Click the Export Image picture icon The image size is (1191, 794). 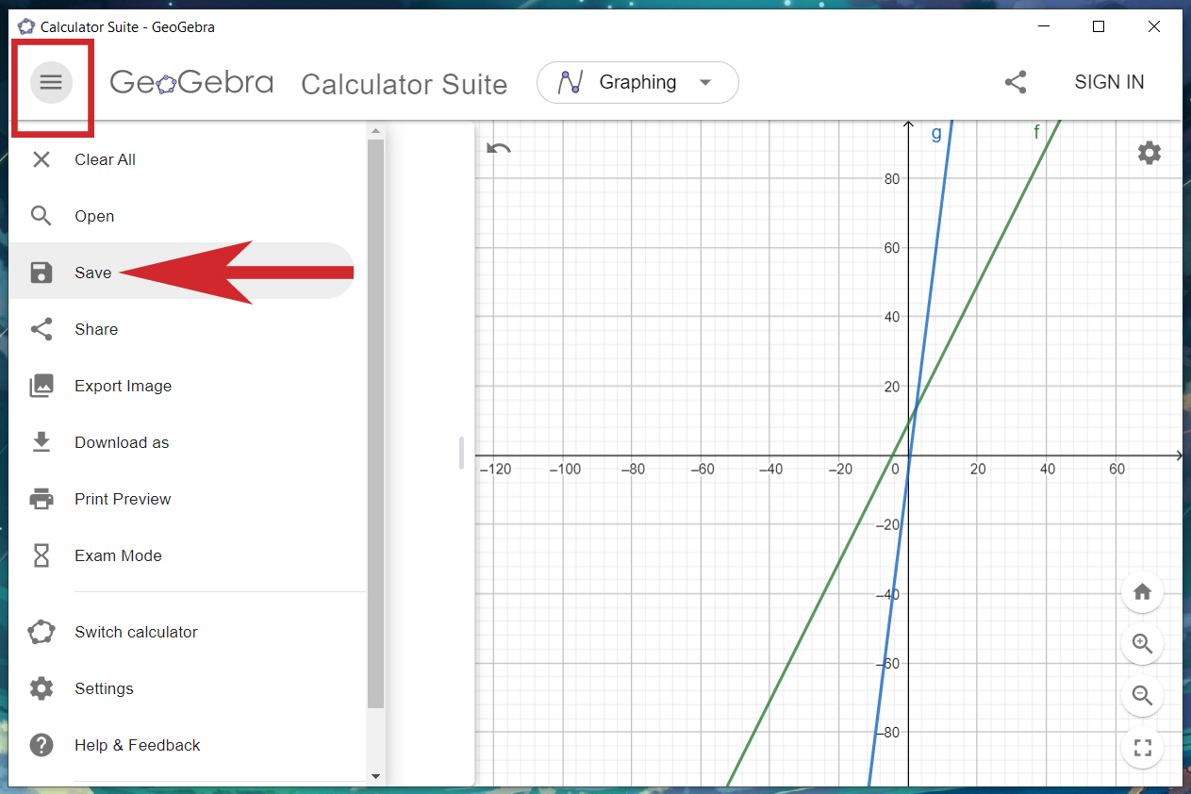tap(41, 386)
